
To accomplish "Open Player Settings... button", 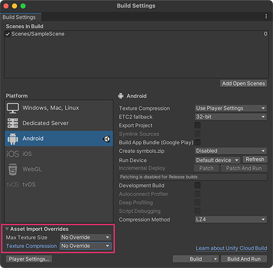I will pyautogui.click(x=29, y=259).
